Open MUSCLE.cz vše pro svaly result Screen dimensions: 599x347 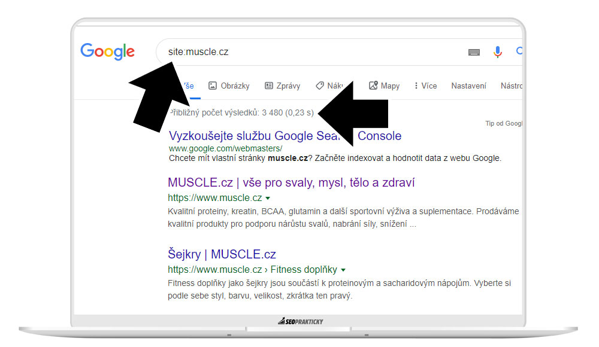click(x=291, y=182)
